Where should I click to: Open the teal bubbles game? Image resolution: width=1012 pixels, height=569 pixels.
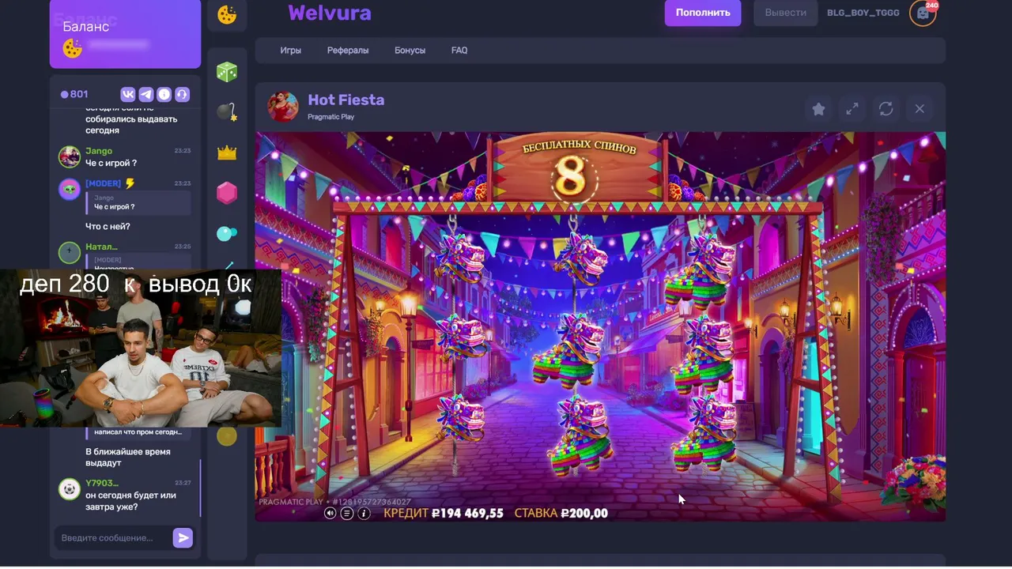(x=227, y=233)
